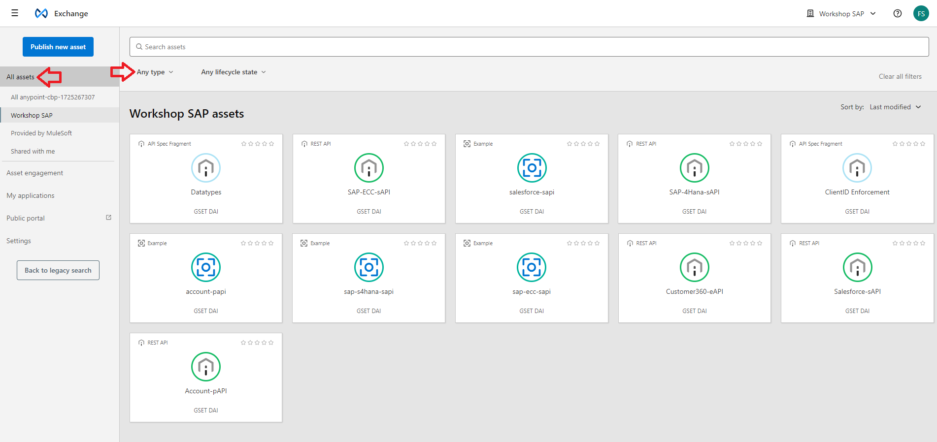Open the sap-s4hana-sapi asset title
Screen dimensions: 937x442
(369, 291)
